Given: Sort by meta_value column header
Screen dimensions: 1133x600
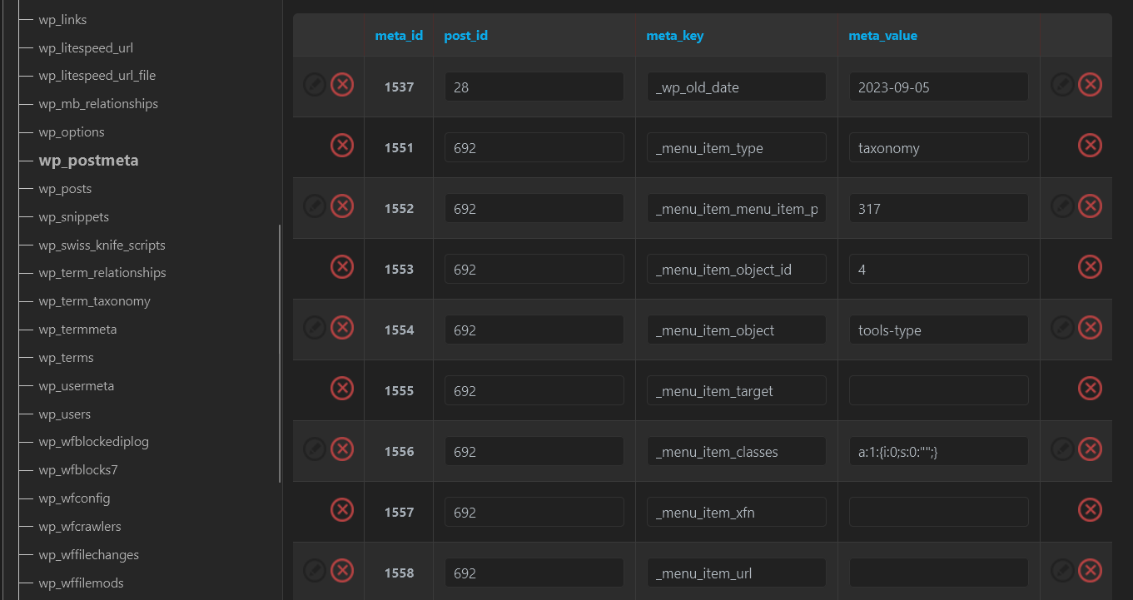Looking at the screenshot, I should pos(882,36).
